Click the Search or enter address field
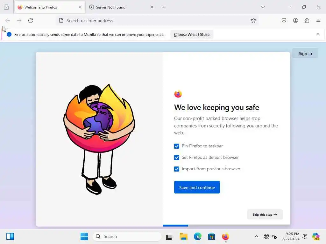Viewport: 326px width, 244px height. (157, 21)
